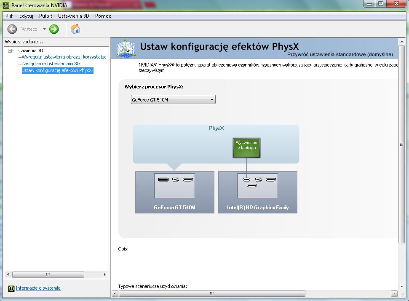409x301 pixels.
Task: Click the Intel HD Graphics connector panel
Action: point(257,186)
